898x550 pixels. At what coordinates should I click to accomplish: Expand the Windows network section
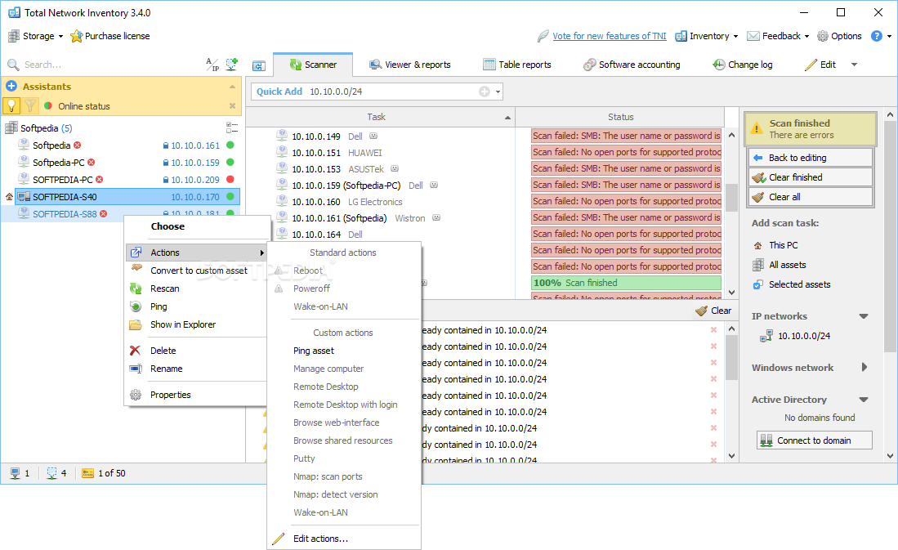pyautogui.click(x=864, y=367)
